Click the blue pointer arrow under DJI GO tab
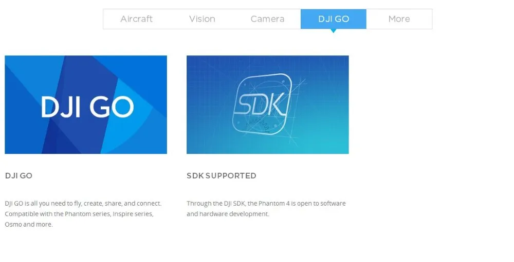Viewport: 514px width, 262px height. (334, 31)
